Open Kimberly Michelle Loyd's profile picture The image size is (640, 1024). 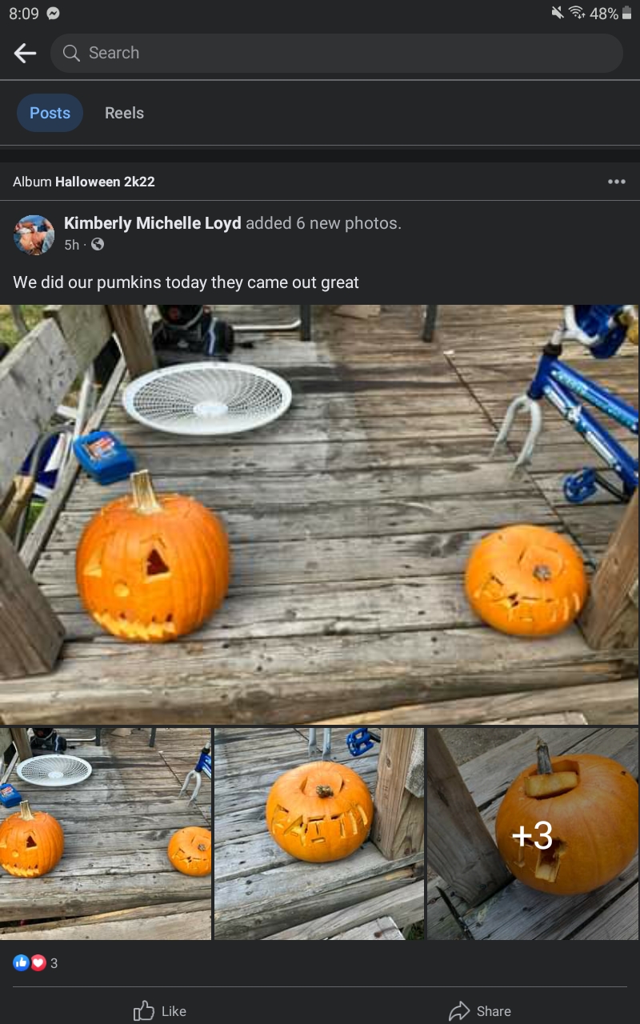point(34,234)
